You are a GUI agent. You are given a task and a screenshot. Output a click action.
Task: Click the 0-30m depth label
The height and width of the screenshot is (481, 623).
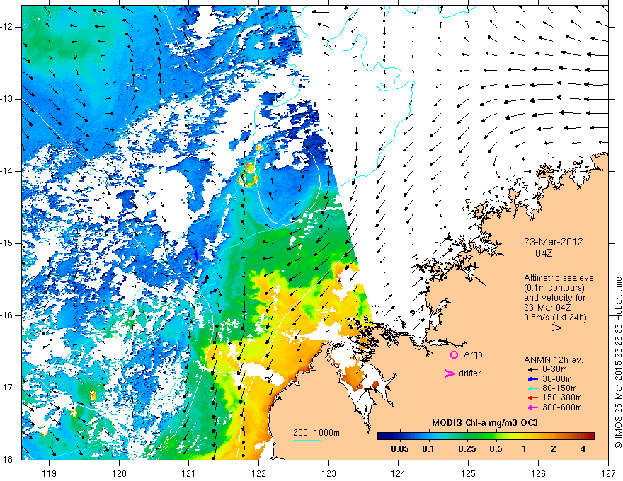click(x=554, y=369)
